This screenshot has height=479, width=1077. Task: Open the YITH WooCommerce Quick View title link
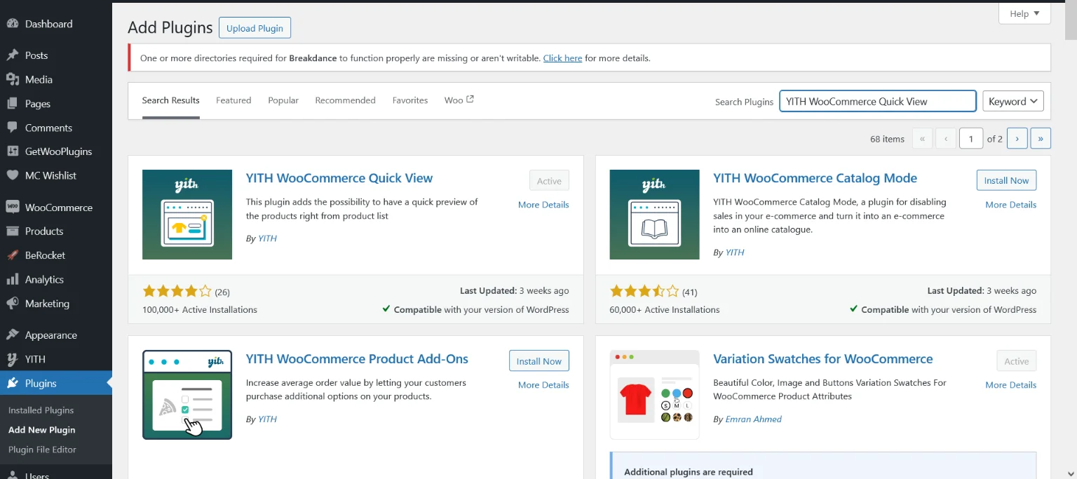click(x=339, y=178)
